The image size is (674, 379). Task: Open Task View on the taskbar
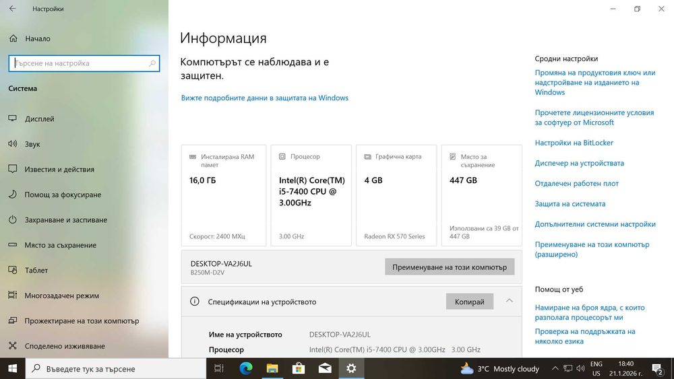pos(219,368)
